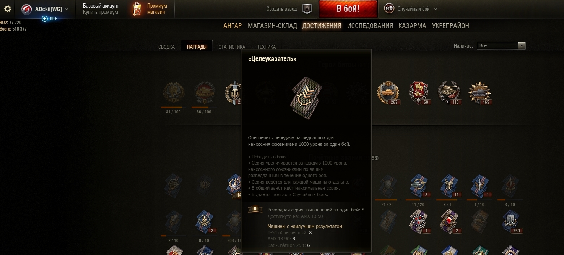The image size is (564, 255).
Task: Select the red medal with count 60
Action: coord(419,93)
